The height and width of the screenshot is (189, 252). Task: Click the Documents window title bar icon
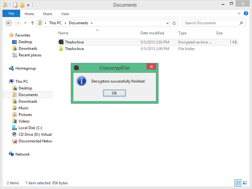tap(5, 5)
